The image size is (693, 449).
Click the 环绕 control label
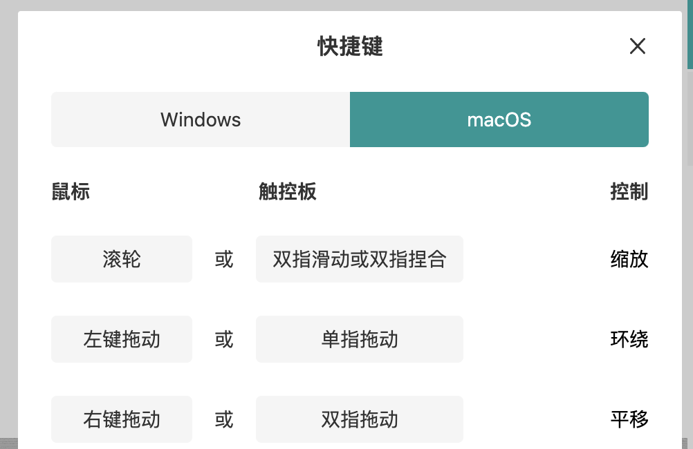[x=629, y=339]
